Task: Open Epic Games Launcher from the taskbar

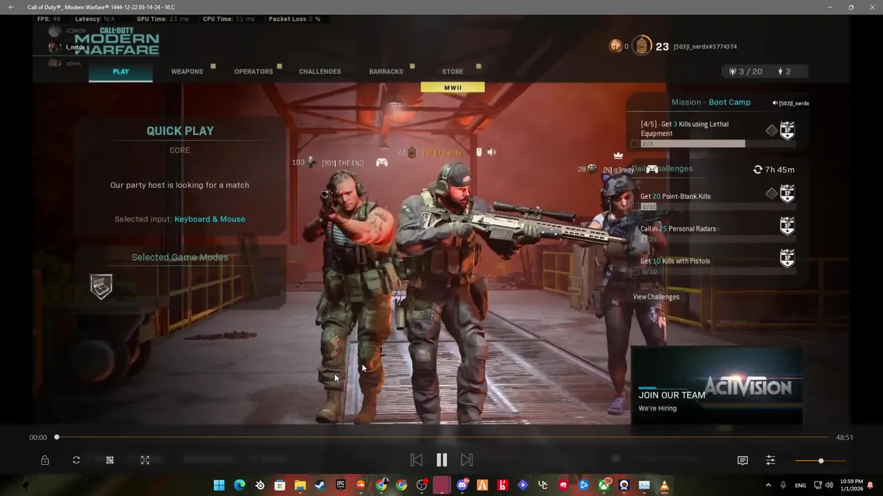Action: click(x=341, y=485)
